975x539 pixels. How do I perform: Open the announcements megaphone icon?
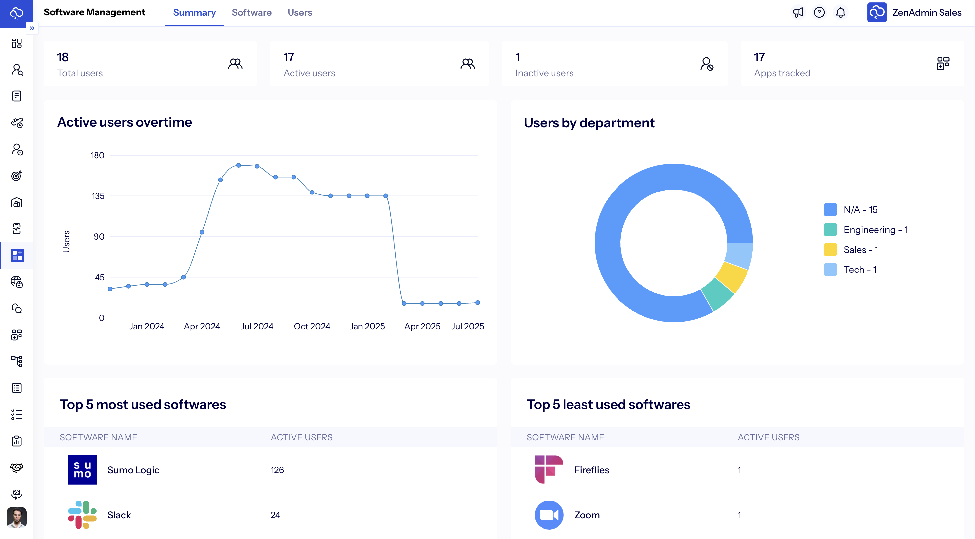pyautogui.click(x=798, y=12)
